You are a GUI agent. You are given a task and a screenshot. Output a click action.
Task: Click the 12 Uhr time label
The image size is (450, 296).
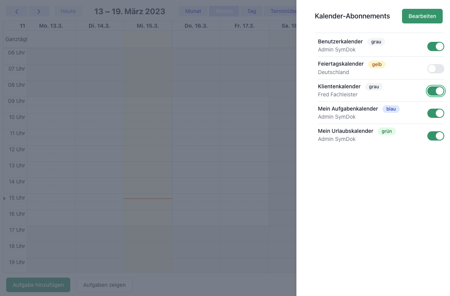pos(17,149)
